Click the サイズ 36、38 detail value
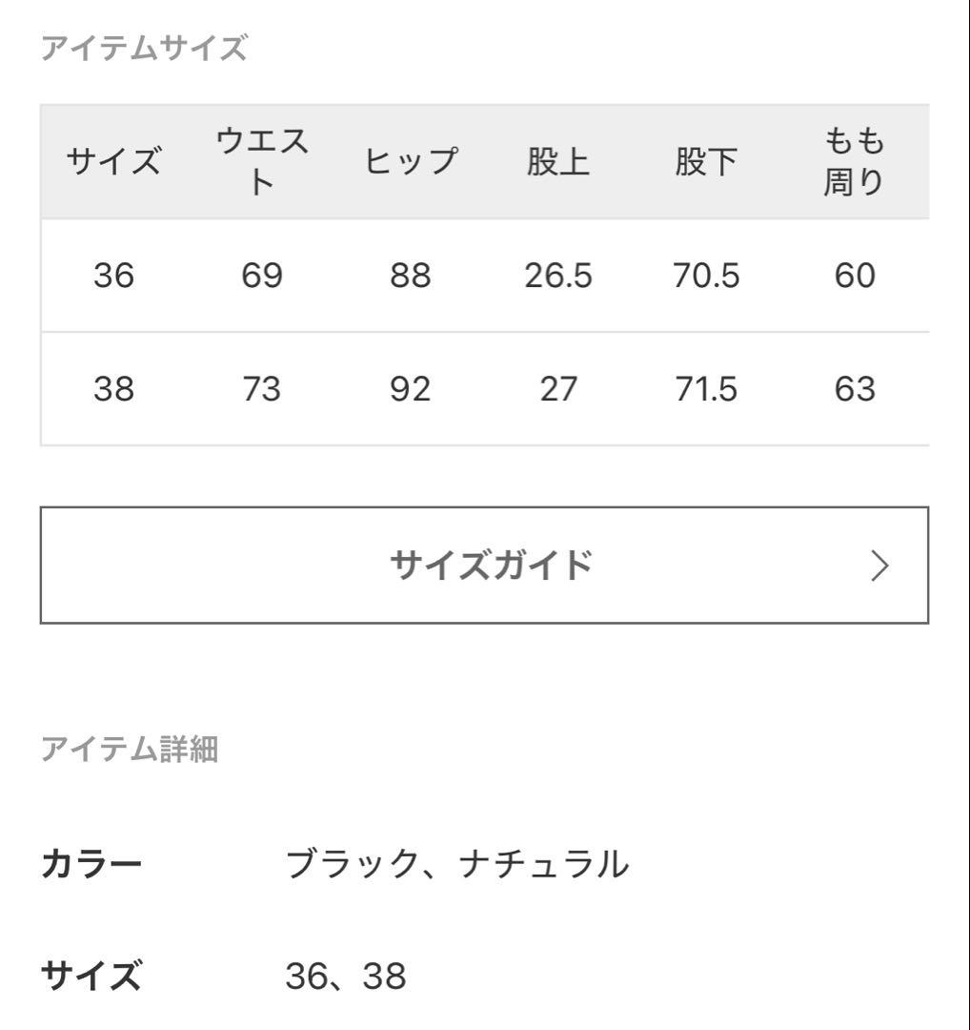Image resolution: width=970 pixels, height=1030 pixels. (x=343, y=974)
